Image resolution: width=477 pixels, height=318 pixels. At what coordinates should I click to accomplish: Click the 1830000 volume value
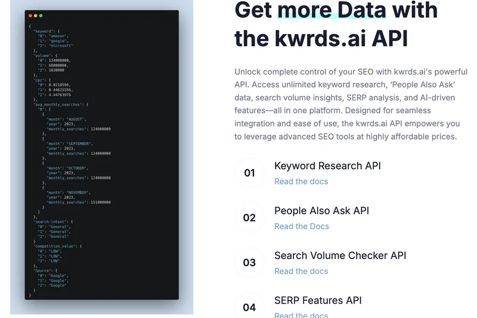[x=57, y=70]
